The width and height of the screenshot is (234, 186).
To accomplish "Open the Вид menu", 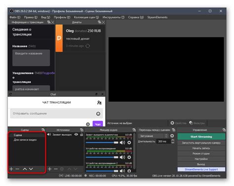I will [45, 17].
